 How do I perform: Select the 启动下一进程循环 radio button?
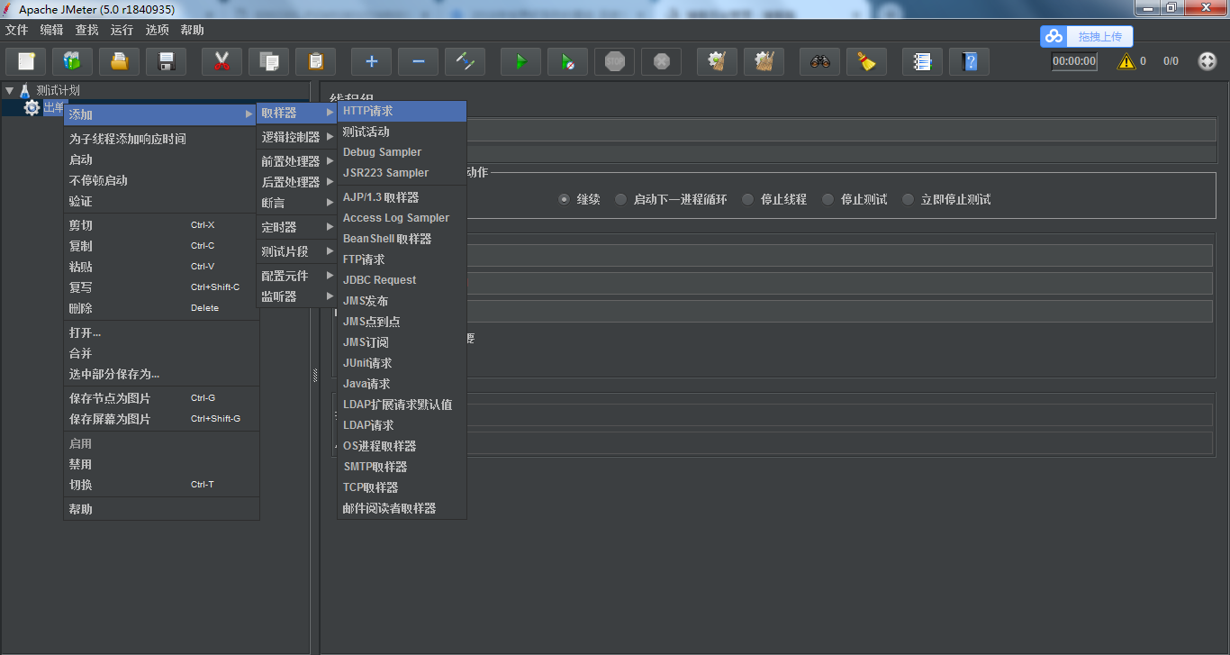pyautogui.click(x=620, y=199)
